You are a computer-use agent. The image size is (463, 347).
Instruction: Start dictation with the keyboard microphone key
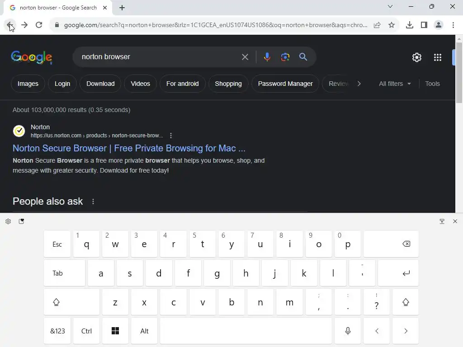tap(348, 331)
